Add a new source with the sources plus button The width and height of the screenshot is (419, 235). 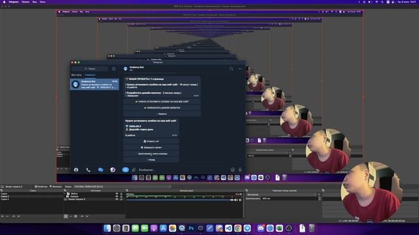[x=65, y=216]
